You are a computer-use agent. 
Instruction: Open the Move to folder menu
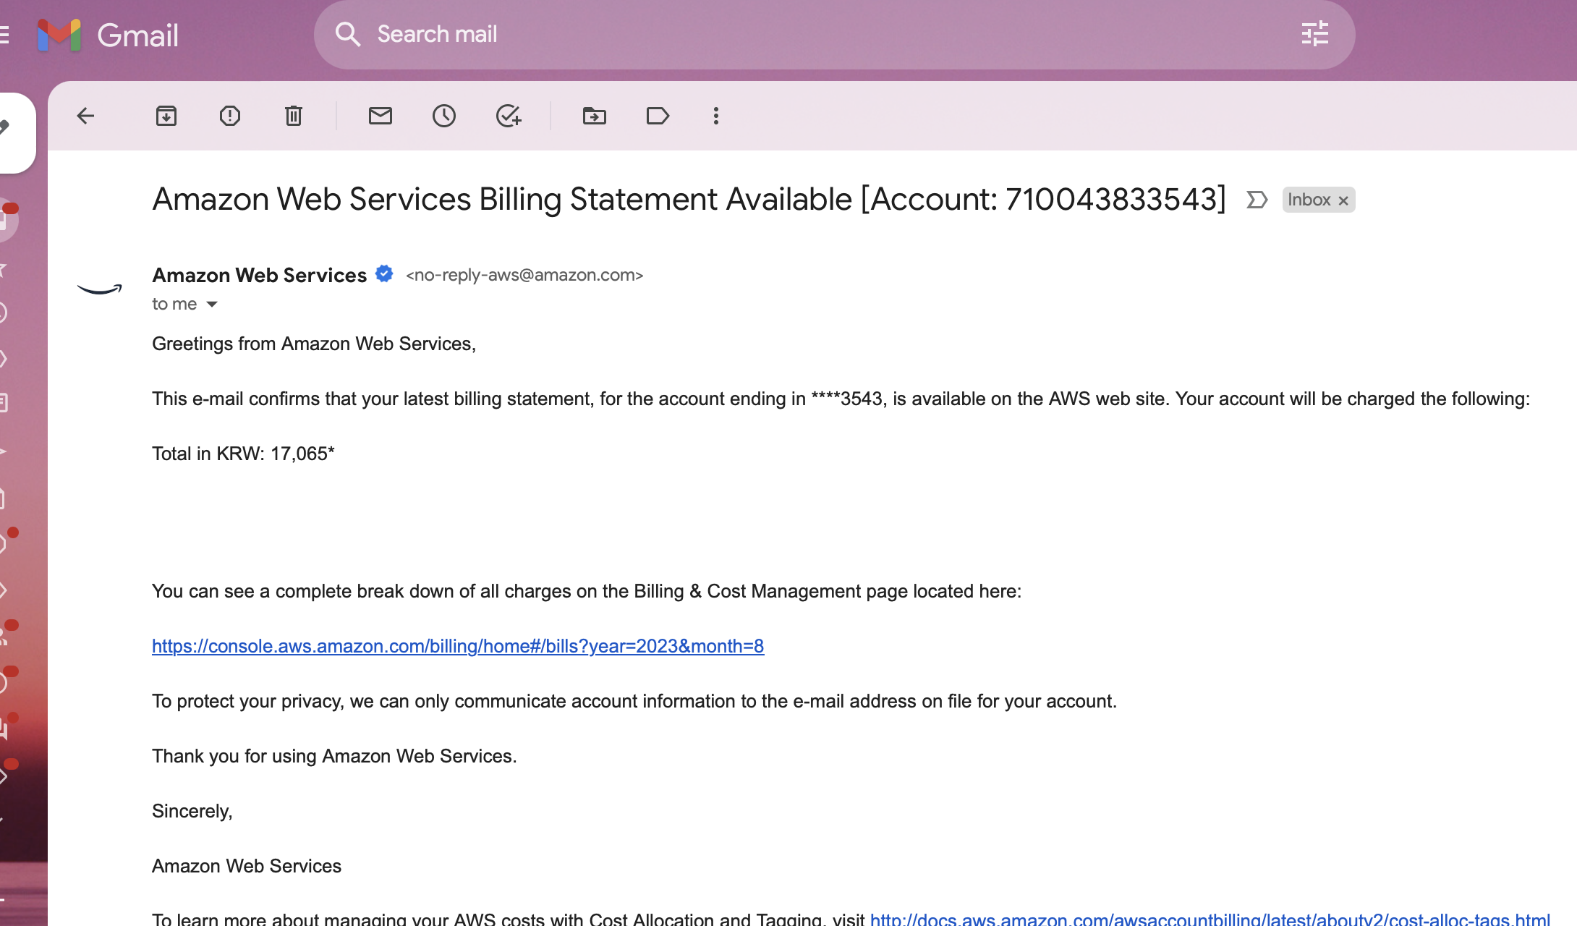click(595, 116)
